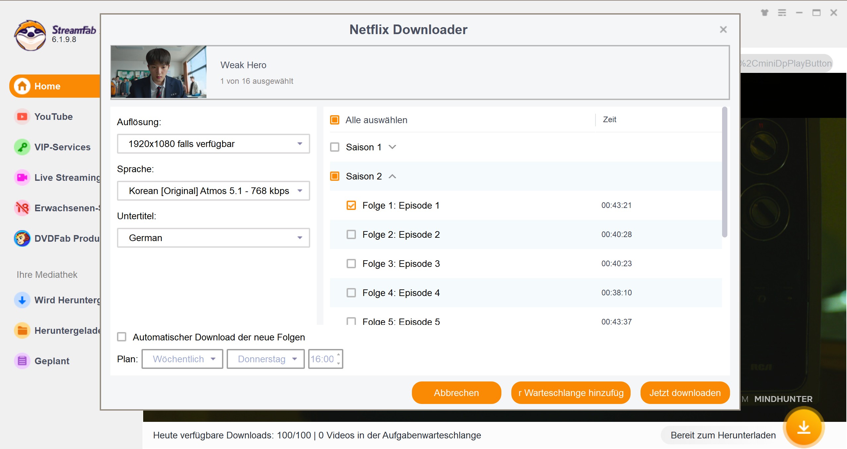847x449 pixels.
Task: Click the blue downloading arrow icon
Action: pyautogui.click(x=22, y=300)
